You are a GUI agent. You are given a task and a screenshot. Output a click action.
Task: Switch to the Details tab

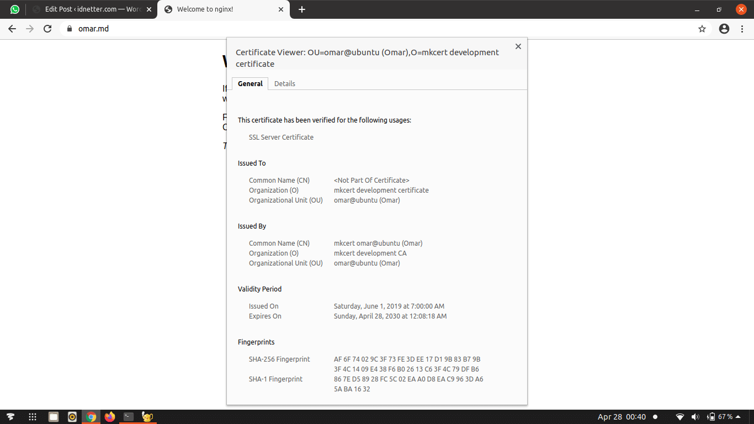(x=285, y=83)
